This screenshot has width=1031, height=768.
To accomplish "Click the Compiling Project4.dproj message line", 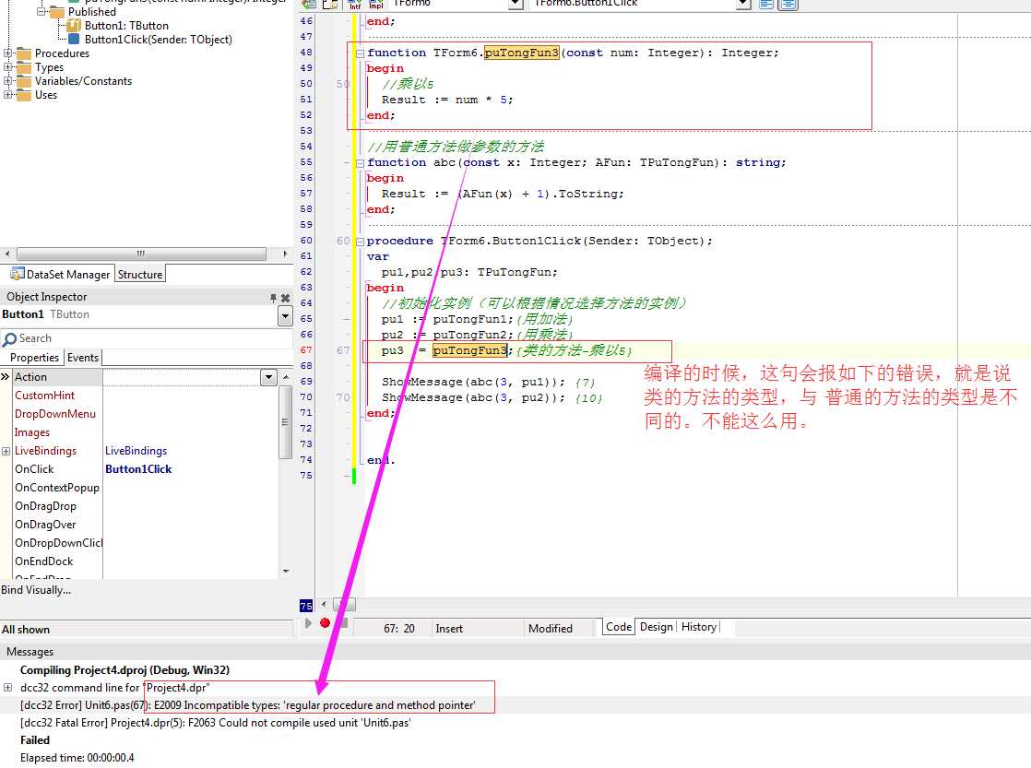I will pos(124,670).
